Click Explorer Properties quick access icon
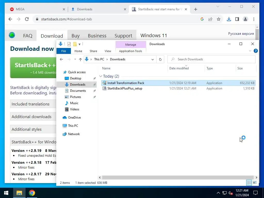The width and height of the screenshot is (264, 198). [69, 44]
